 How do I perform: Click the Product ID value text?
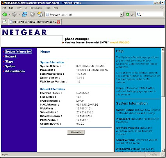pyautogui.click(x=92, y=70)
